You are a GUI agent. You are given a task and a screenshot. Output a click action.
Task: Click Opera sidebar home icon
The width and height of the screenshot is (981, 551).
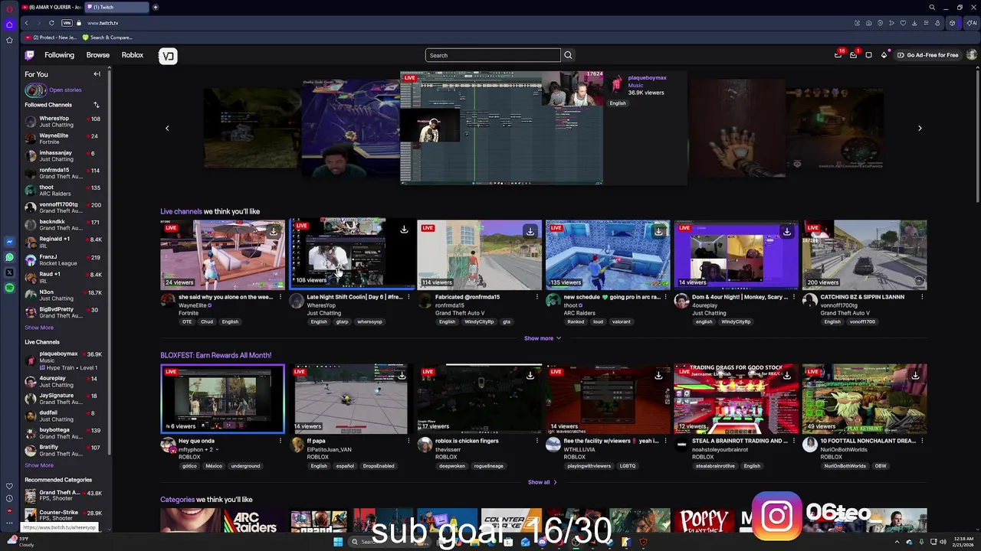tap(9, 24)
